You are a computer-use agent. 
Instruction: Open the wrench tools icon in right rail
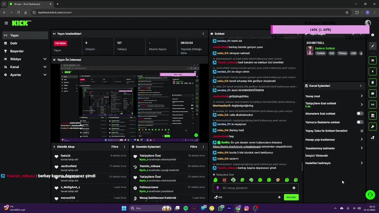click(x=373, y=127)
